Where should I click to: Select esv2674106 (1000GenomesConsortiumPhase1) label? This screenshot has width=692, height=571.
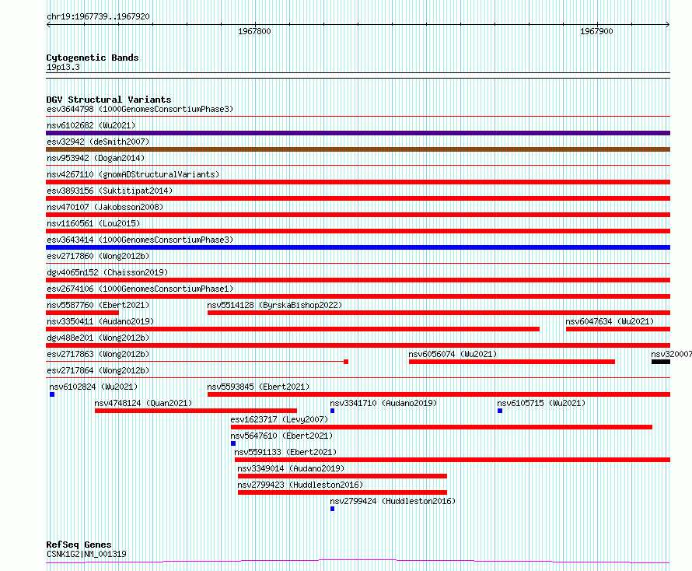(x=140, y=289)
